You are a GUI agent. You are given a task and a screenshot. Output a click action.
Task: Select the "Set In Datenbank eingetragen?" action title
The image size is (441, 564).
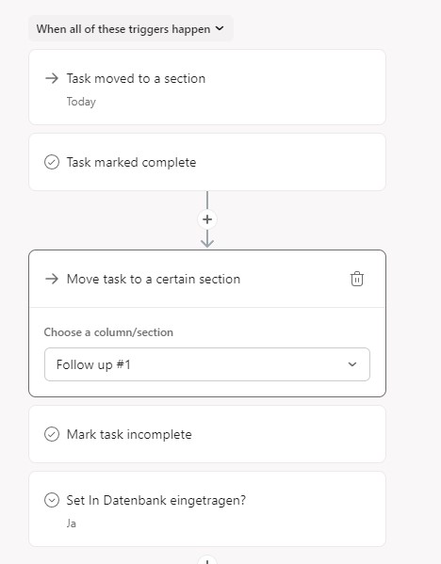pos(155,500)
